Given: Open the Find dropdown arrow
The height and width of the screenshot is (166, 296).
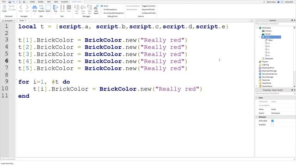Looking at the screenshot, I should [35, 14].
